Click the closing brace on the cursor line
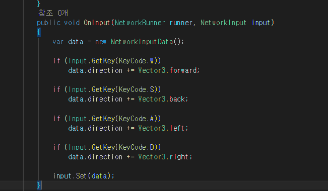Viewport: 328px width, 191px height. click(38, 185)
